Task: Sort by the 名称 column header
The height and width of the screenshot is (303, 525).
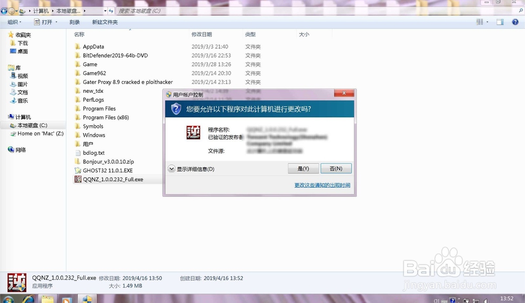Action: pyautogui.click(x=79, y=35)
